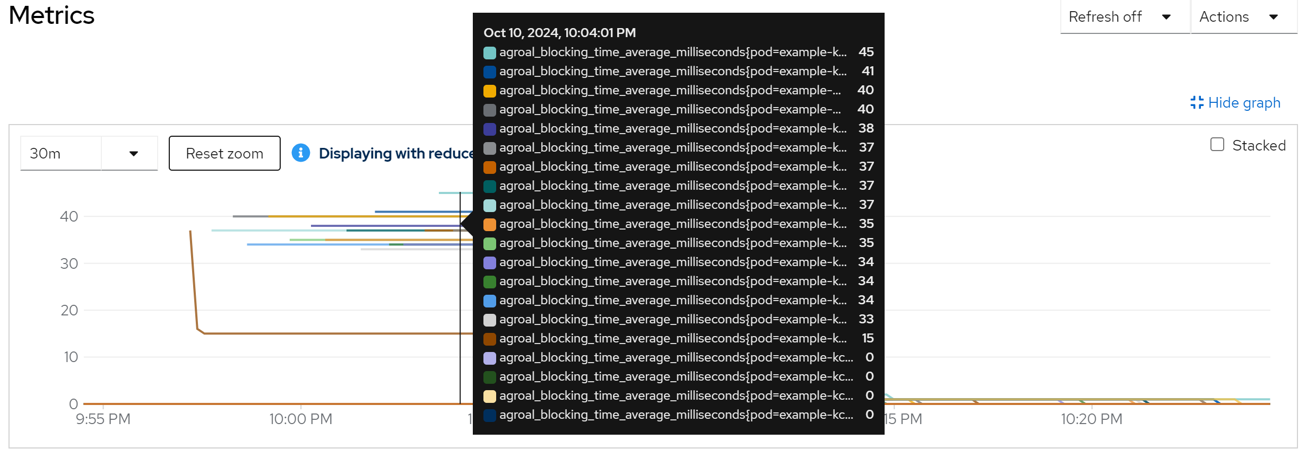Open the time range dropdown arrow
The image size is (1307, 449).
pos(133,154)
